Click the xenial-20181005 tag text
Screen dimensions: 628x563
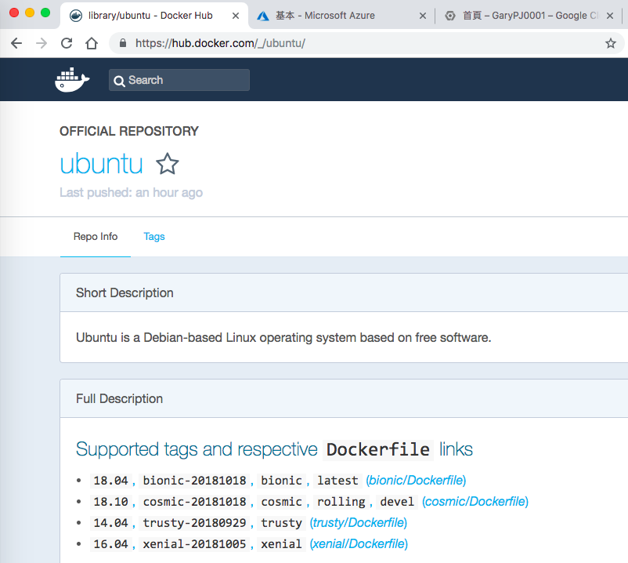tap(194, 544)
